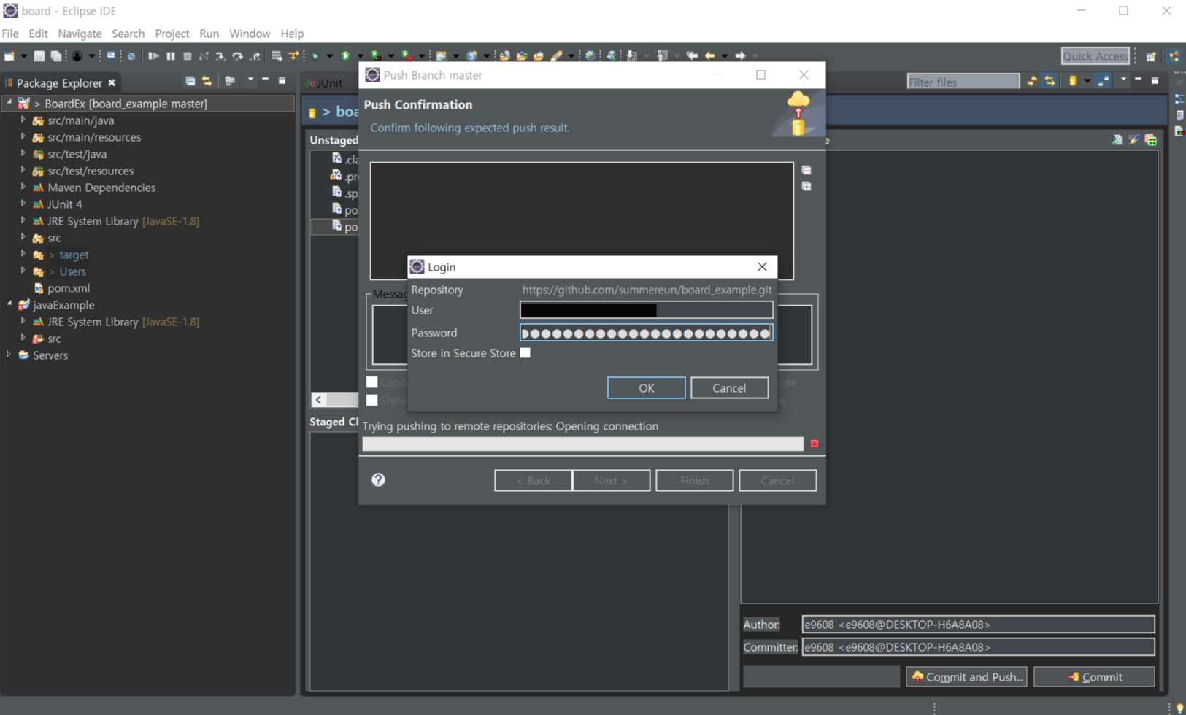Open the New wizard dropdown arrow
The image size is (1186, 715).
click(x=24, y=55)
